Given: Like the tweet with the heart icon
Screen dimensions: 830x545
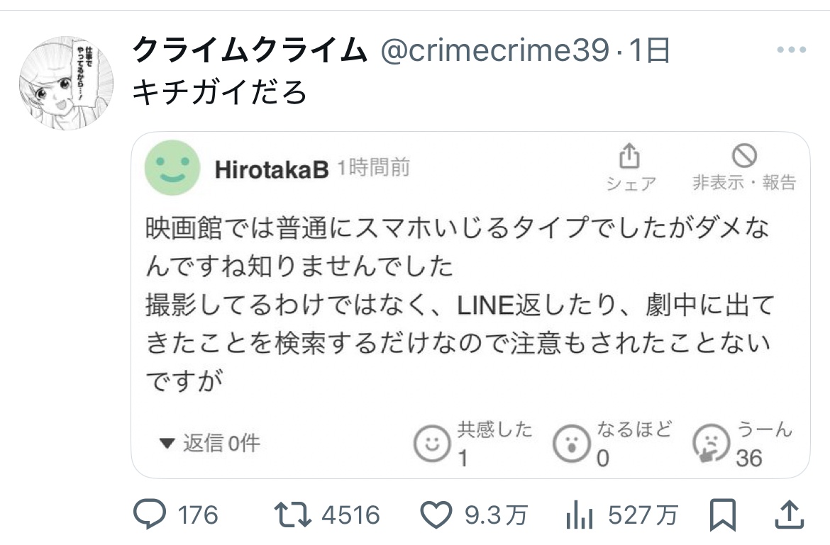Looking at the screenshot, I should pyautogui.click(x=436, y=515).
